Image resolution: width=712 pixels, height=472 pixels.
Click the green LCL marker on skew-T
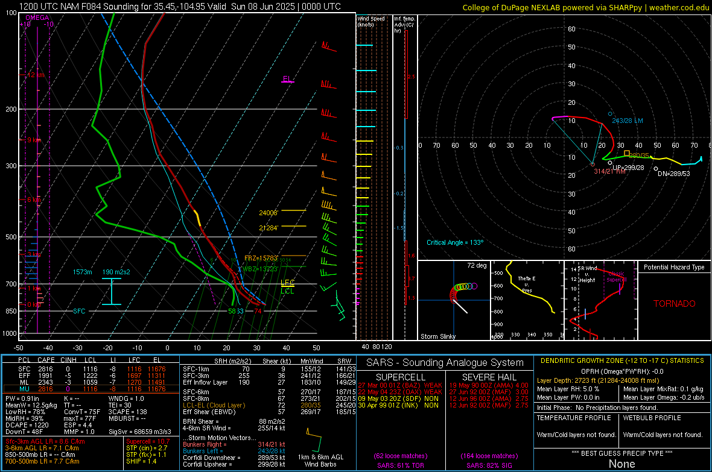tap(287, 291)
